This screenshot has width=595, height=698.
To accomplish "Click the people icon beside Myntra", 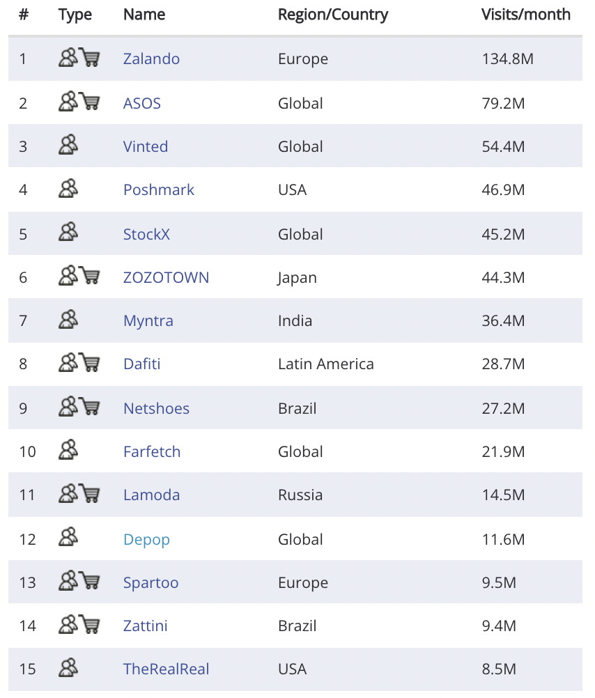I will click(x=68, y=320).
